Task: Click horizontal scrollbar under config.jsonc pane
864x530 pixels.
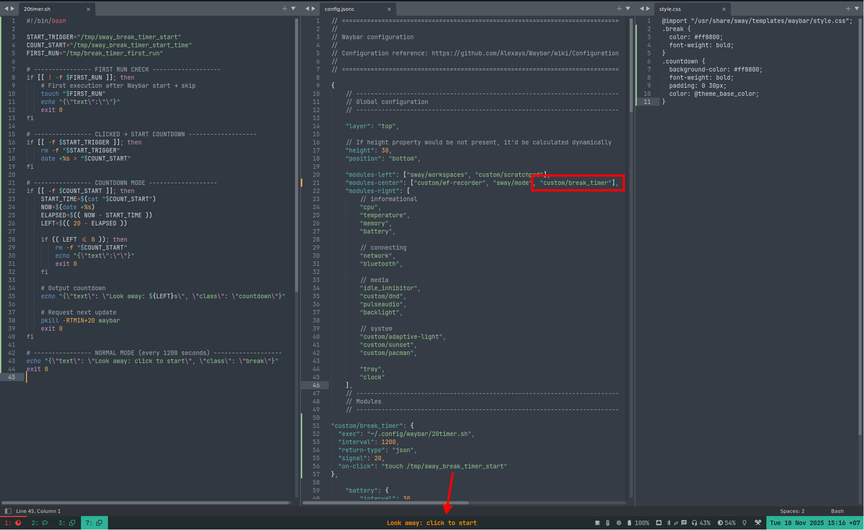Action: click(385, 503)
